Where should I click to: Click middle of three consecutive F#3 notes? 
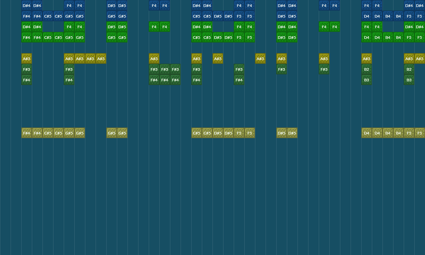(165, 69)
